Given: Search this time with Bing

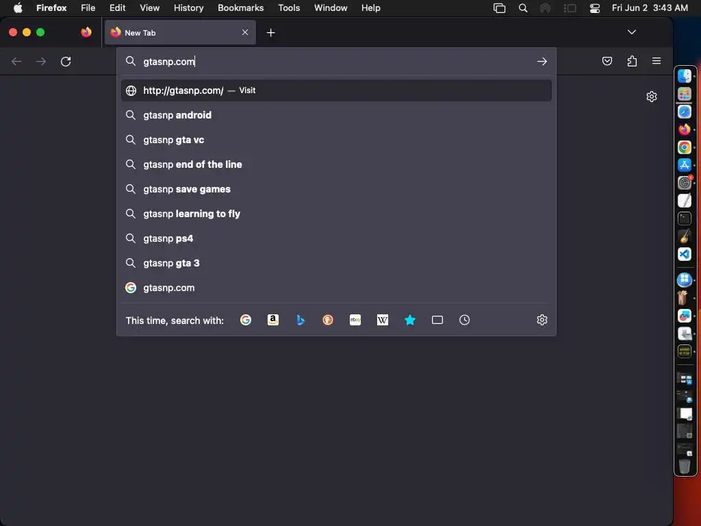Looking at the screenshot, I should (301, 320).
